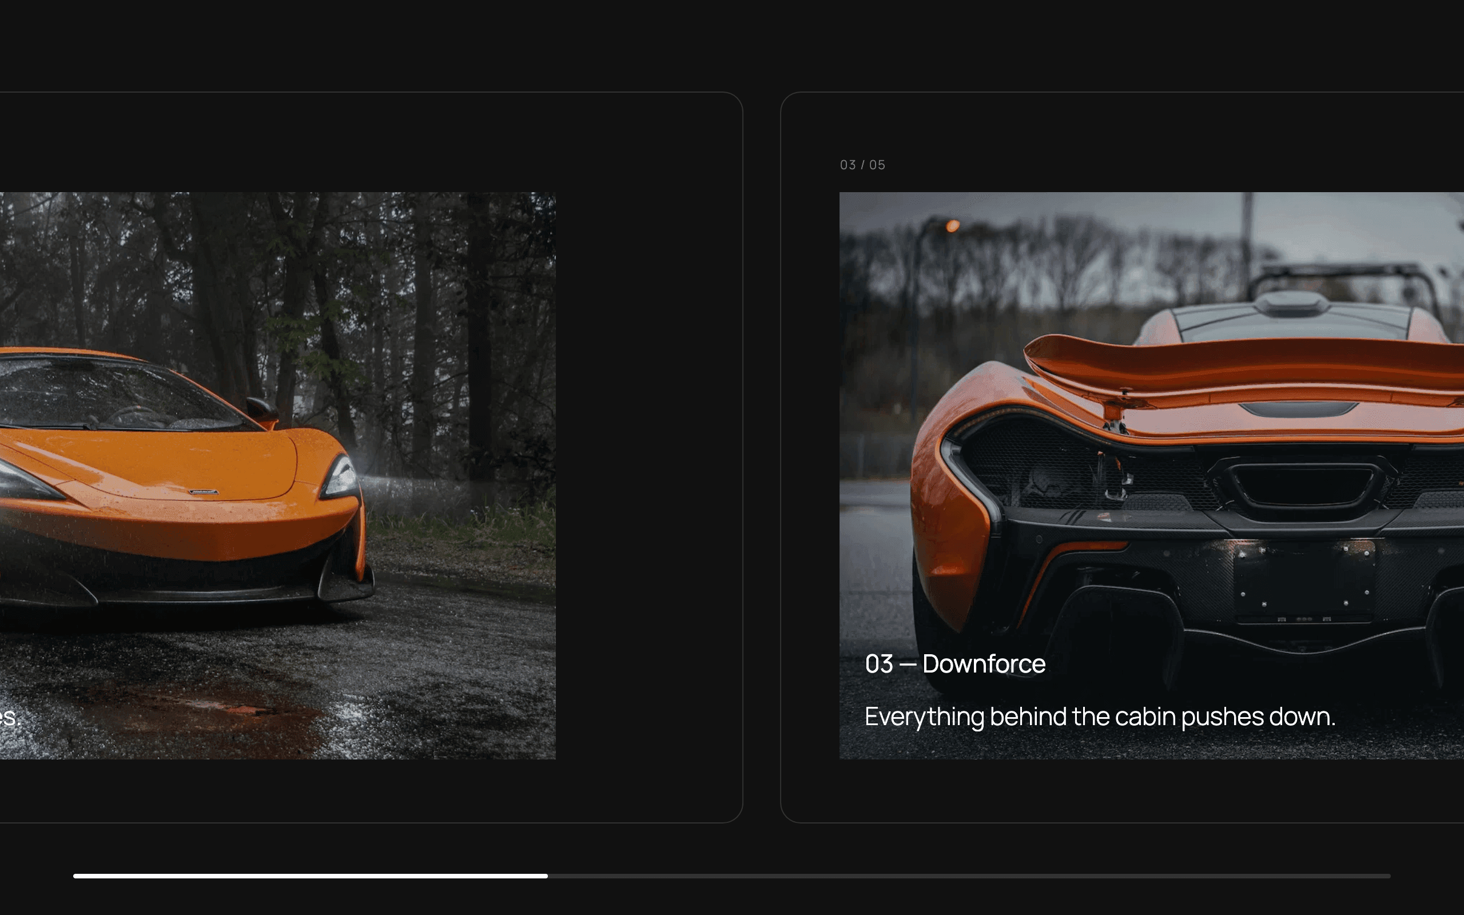The height and width of the screenshot is (915, 1464).
Task: Open the forest McLaren front-view photo
Action: pos(278,476)
